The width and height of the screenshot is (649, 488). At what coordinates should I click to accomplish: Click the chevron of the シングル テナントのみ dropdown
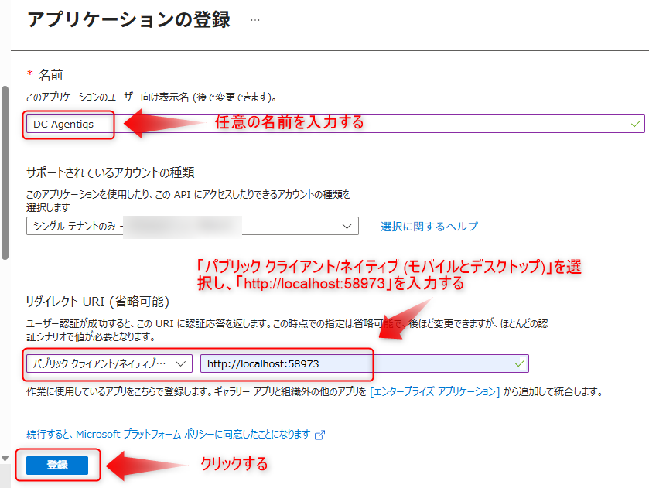tap(347, 226)
